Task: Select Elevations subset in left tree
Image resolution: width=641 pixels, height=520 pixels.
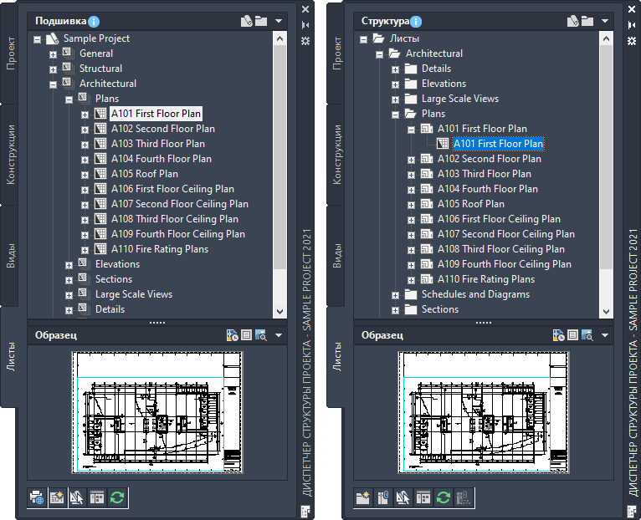Action: (x=117, y=264)
